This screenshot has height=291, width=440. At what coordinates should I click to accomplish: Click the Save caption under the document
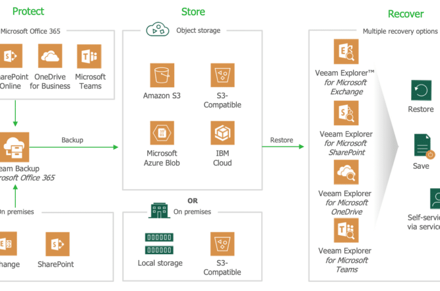point(421,166)
